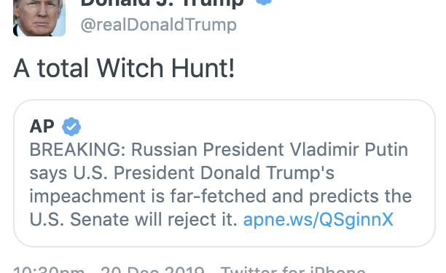Click "U.S. Senate will reject it." text
The width and height of the screenshot is (446, 273).
[133, 220]
